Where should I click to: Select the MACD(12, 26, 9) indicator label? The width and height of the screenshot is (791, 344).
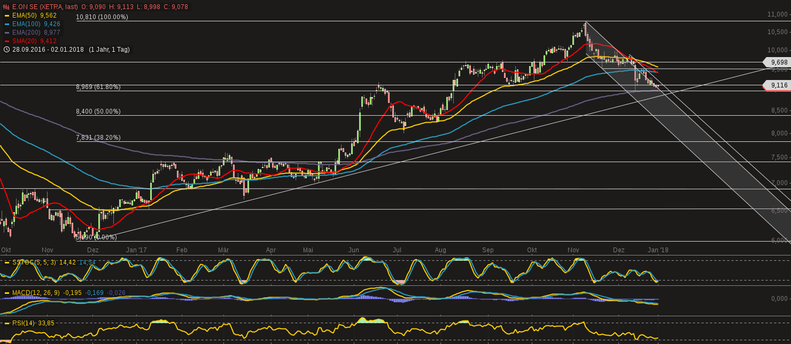point(36,293)
